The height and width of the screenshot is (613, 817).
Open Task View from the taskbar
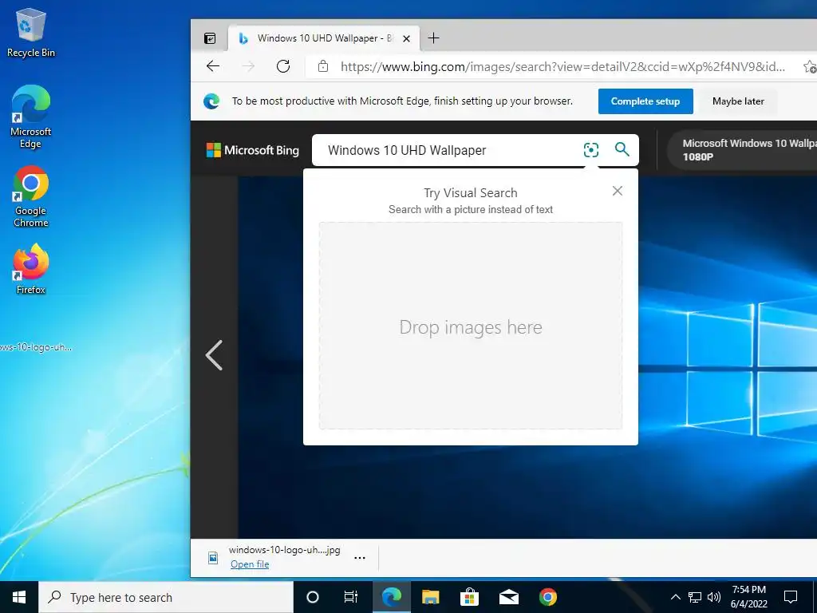click(x=351, y=597)
